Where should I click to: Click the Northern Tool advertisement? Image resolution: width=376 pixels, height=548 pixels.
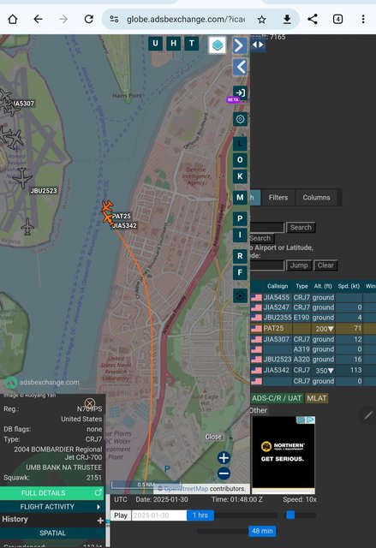coord(283,455)
